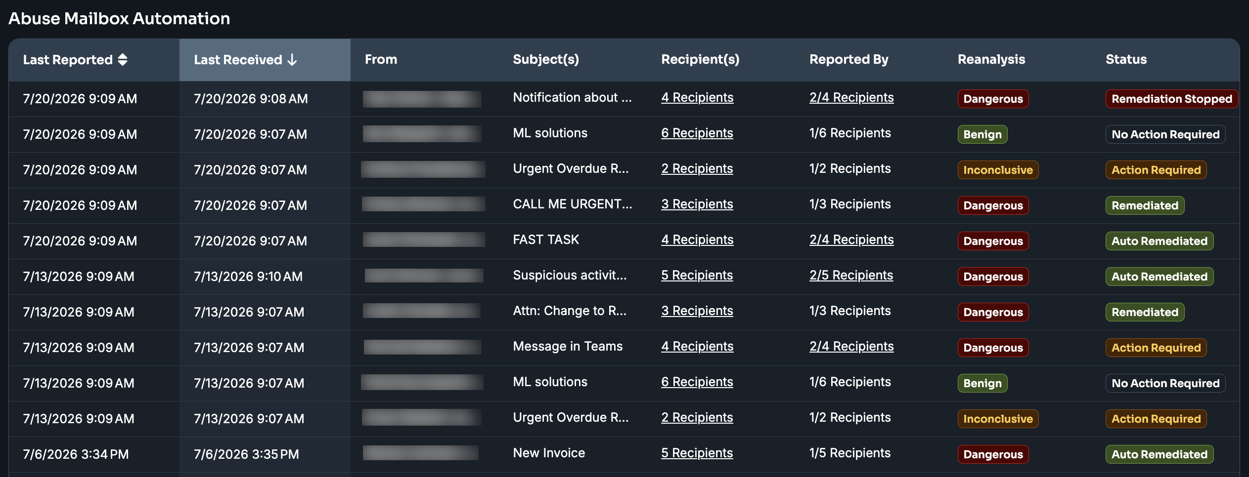Select the From column header
The width and height of the screenshot is (1249, 477).
point(381,60)
